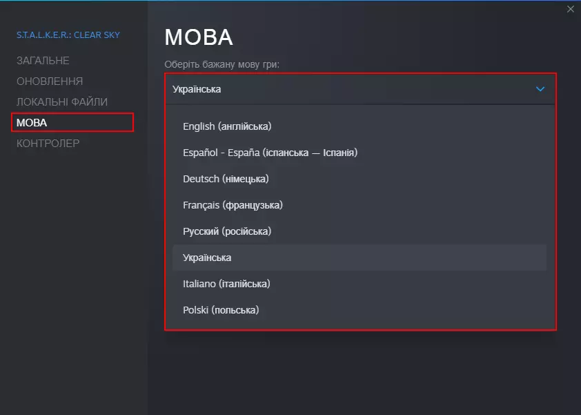Open the КОНТРОЛЕР tab

(x=48, y=144)
